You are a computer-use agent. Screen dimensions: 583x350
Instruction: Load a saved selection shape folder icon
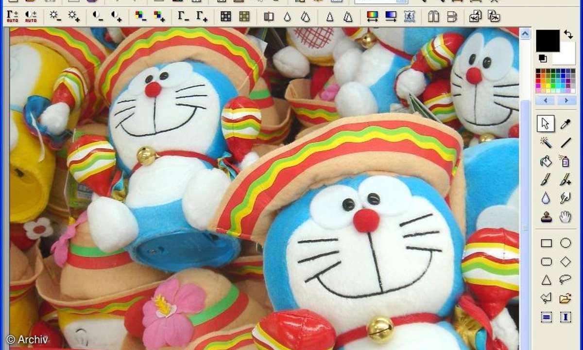(x=565, y=298)
